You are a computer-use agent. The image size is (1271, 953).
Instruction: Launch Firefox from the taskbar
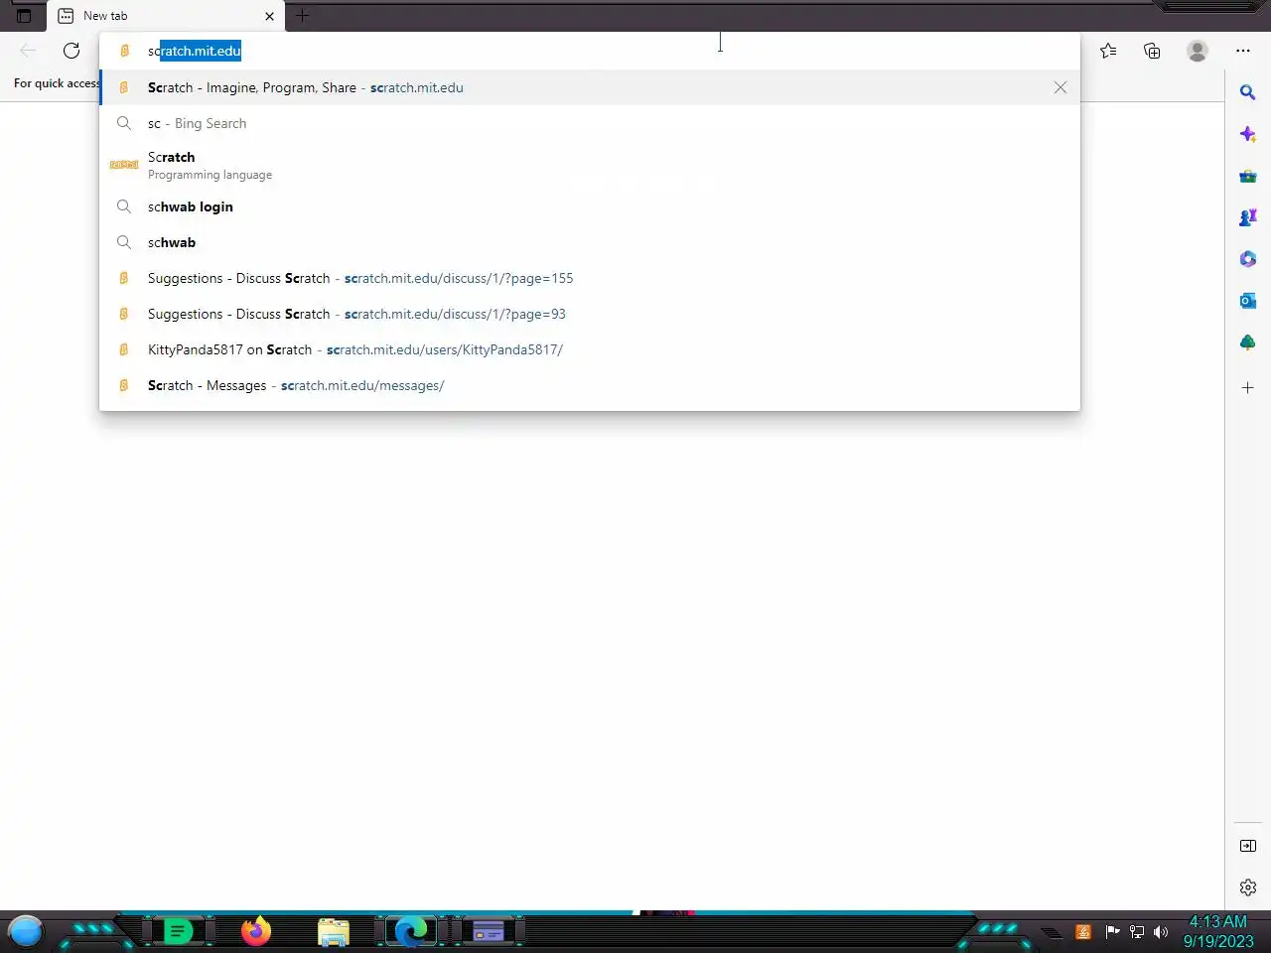coord(256,931)
